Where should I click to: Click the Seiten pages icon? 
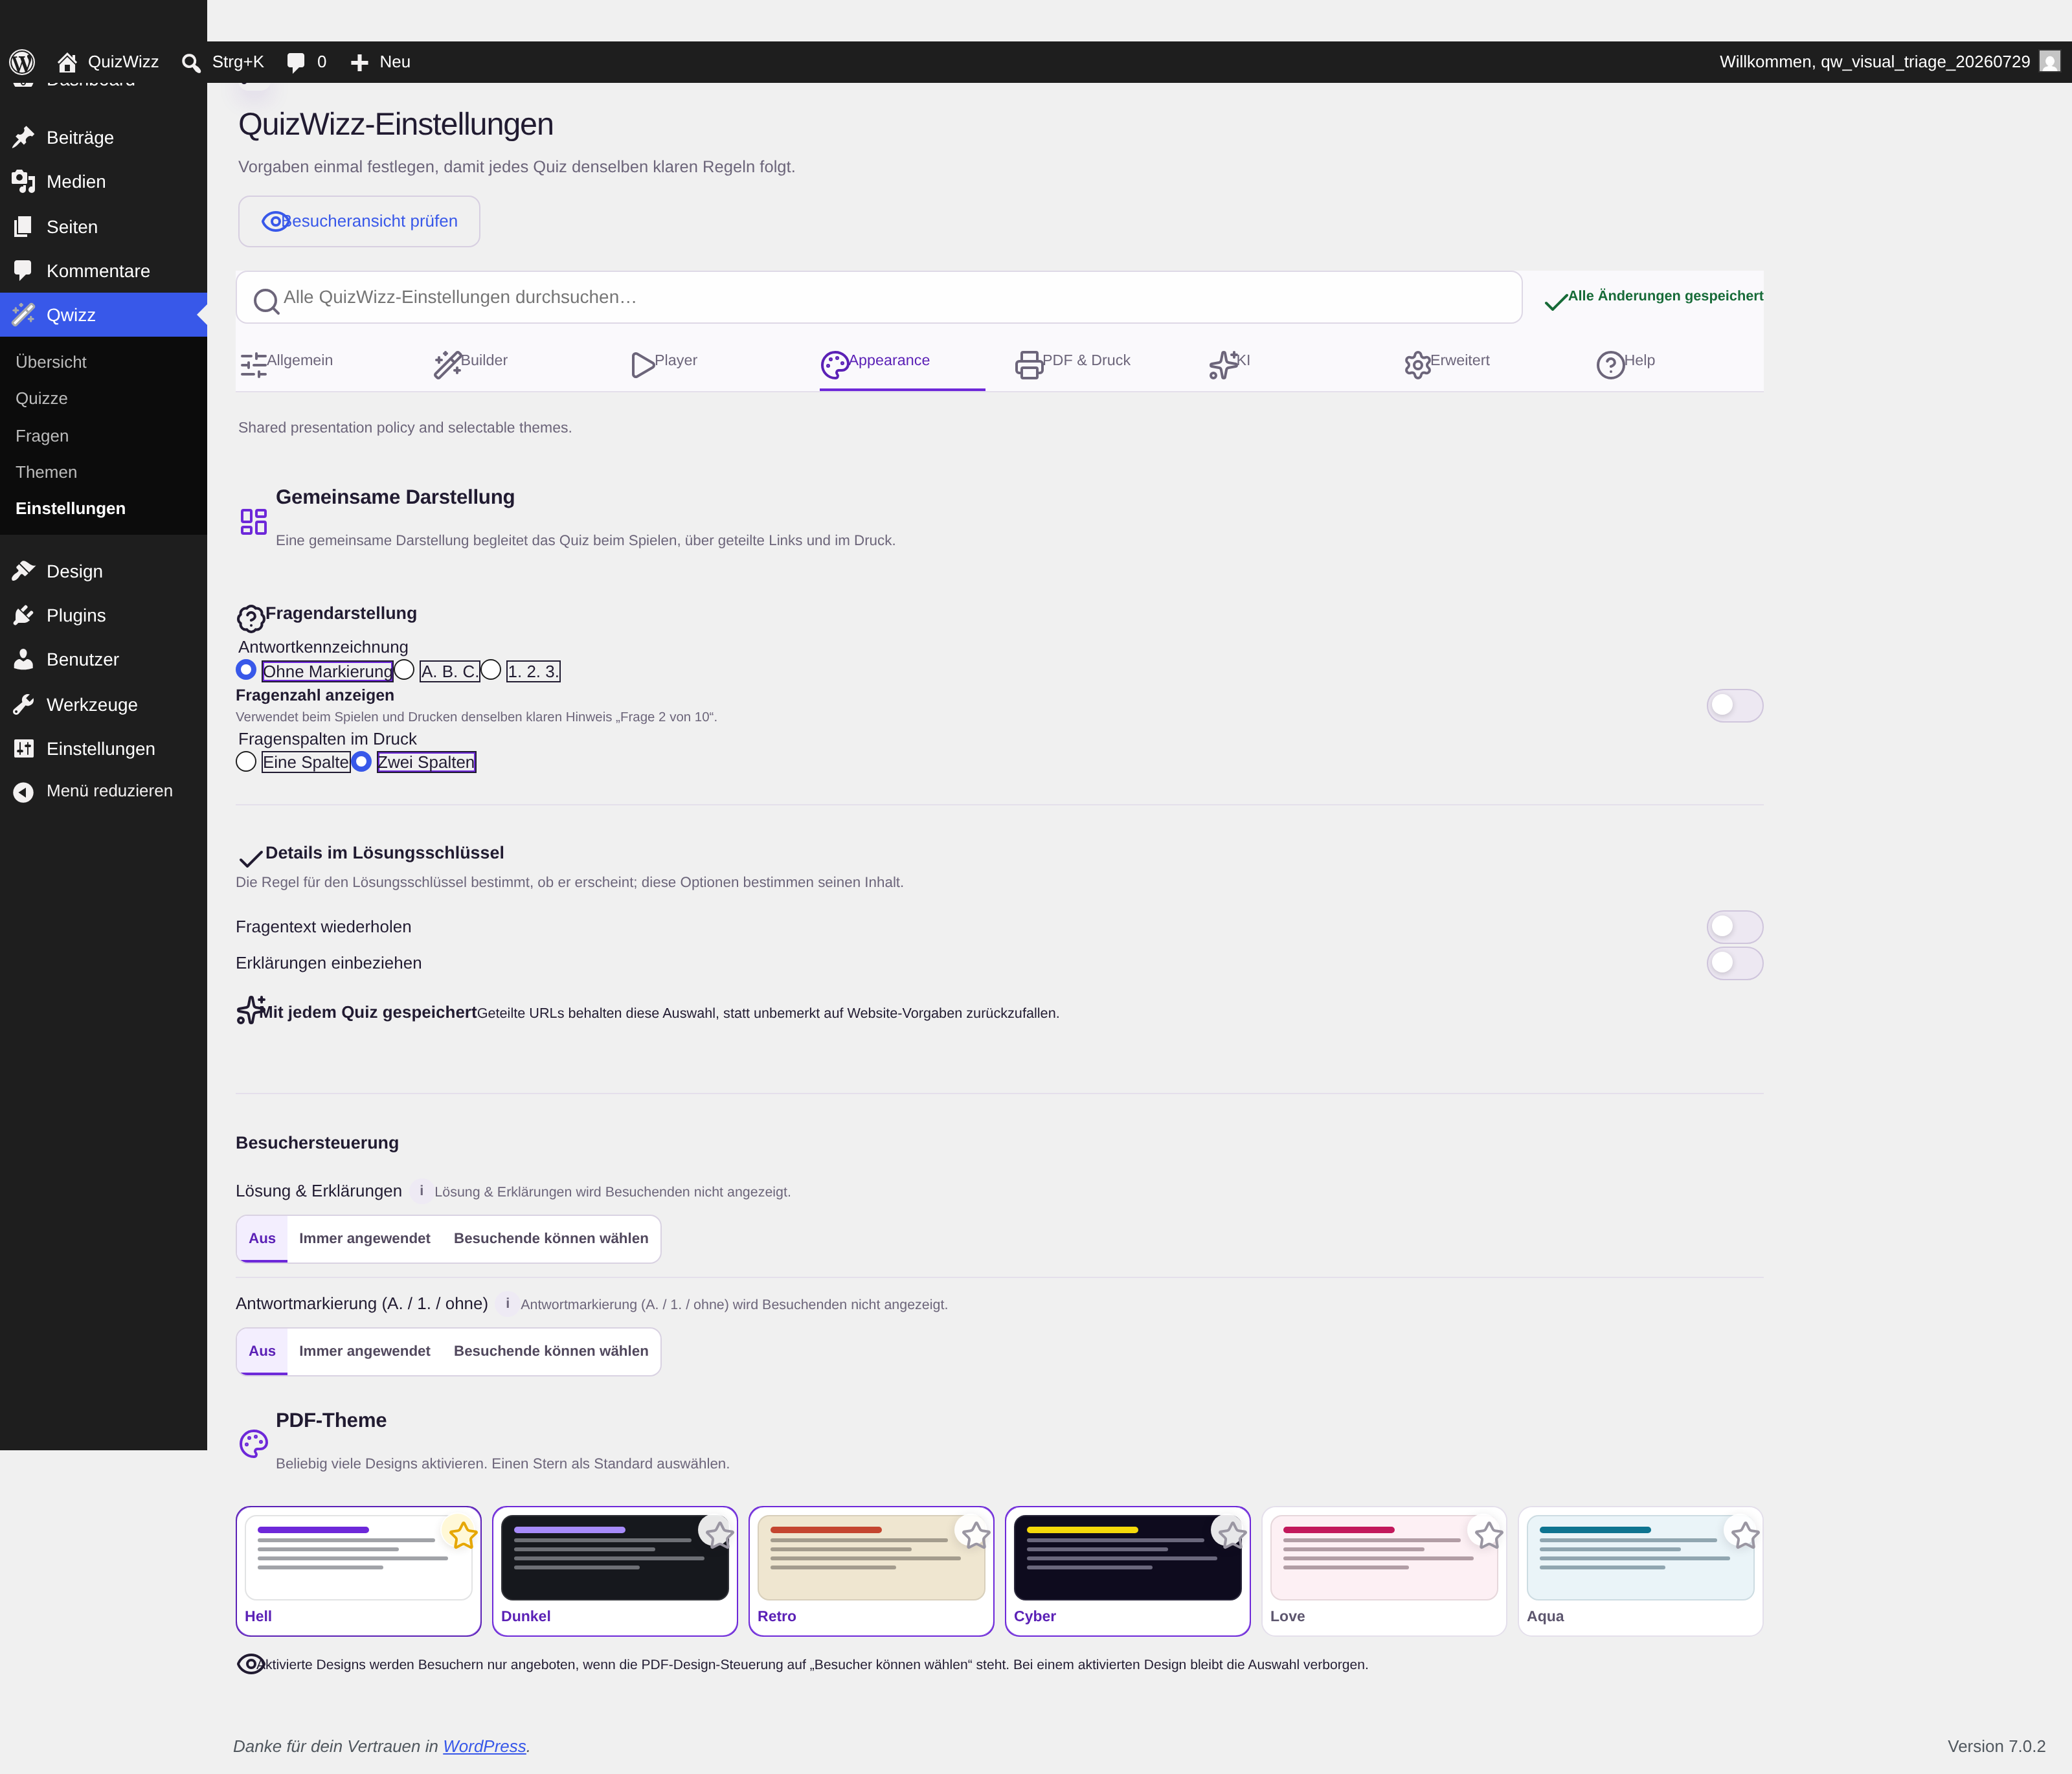pyautogui.click(x=23, y=227)
